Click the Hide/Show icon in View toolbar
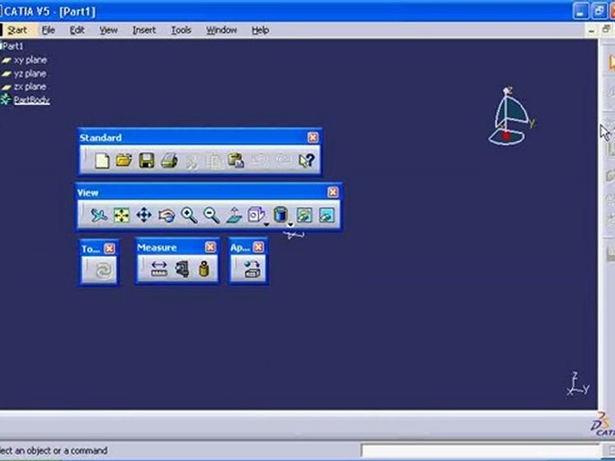Viewport: 615px width, 461px height. point(304,216)
